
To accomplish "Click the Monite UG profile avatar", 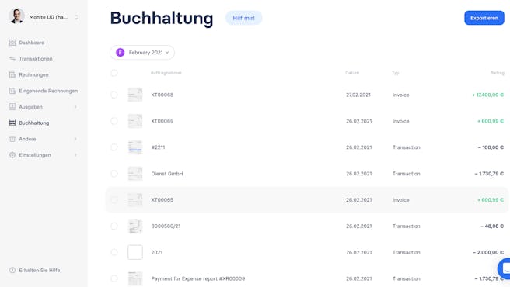I will (16, 16).
